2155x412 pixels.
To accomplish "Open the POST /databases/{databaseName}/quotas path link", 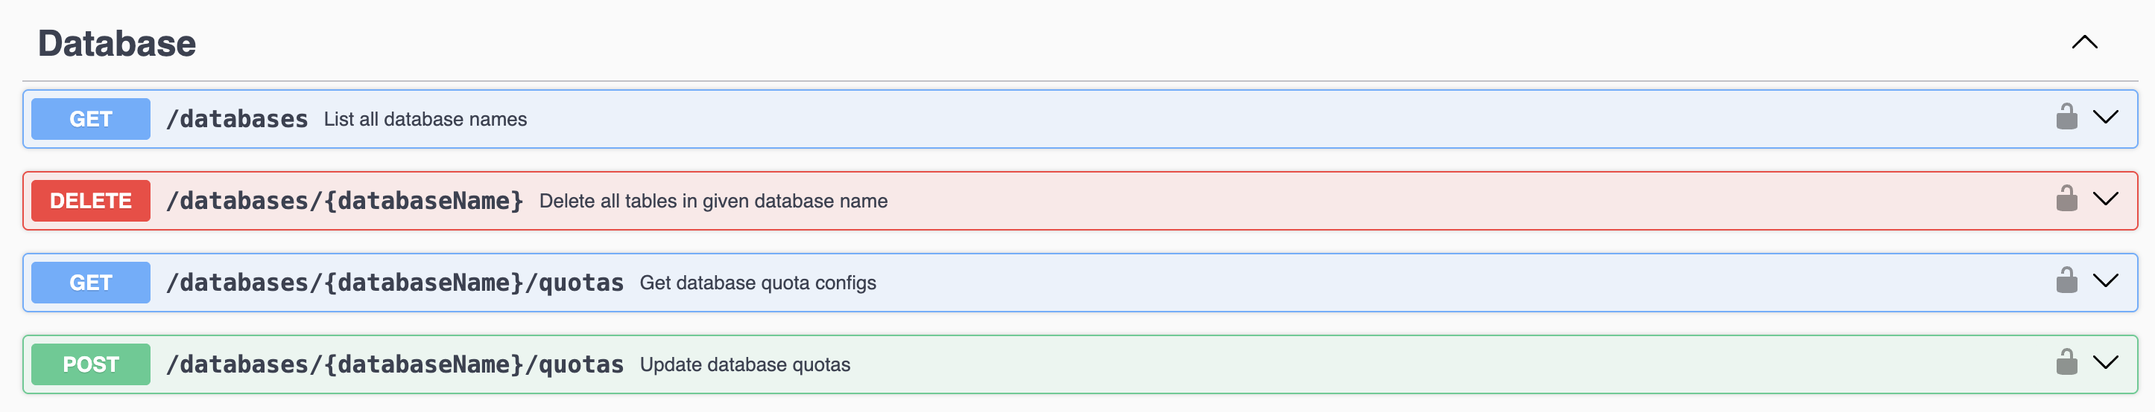I will [395, 365].
